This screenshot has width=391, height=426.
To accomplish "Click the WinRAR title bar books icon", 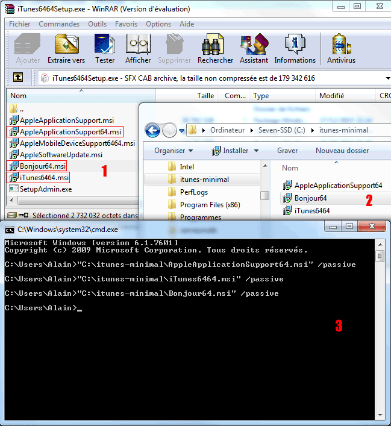I will pos(10,8).
